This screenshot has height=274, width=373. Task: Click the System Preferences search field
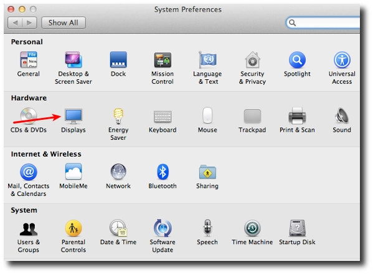tap(323, 22)
